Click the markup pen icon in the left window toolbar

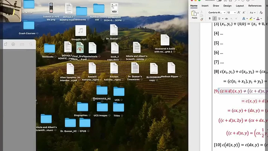[x=13, y=44]
